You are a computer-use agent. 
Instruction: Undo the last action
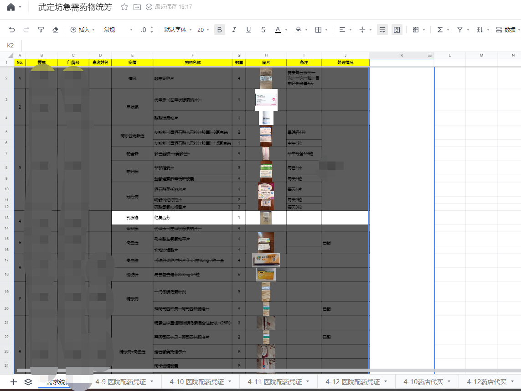[12, 30]
